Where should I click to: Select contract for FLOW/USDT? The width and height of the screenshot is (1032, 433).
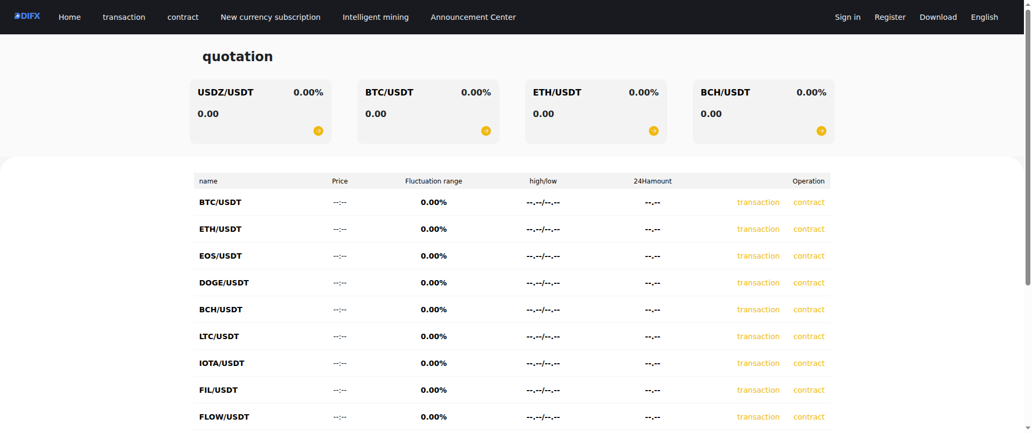coord(809,417)
